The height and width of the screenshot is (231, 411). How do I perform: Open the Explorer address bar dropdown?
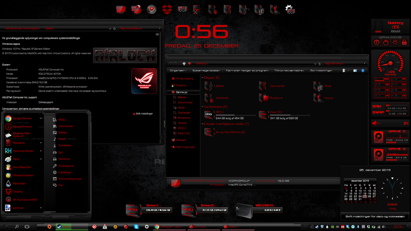[315, 63]
